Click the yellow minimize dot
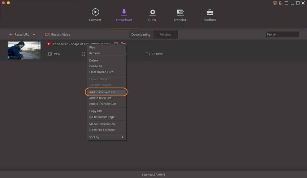This screenshot has width=307, height=178. pos(8,3)
